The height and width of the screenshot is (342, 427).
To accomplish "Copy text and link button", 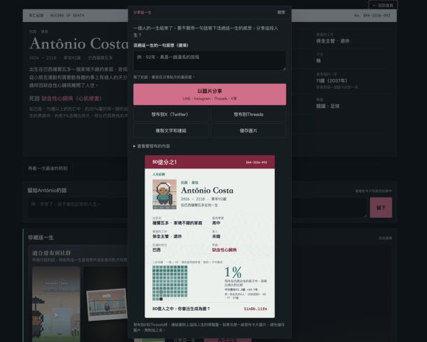I will point(171,131).
